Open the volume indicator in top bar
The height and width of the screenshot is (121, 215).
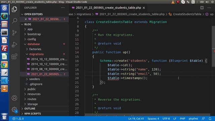tap(207, 2)
